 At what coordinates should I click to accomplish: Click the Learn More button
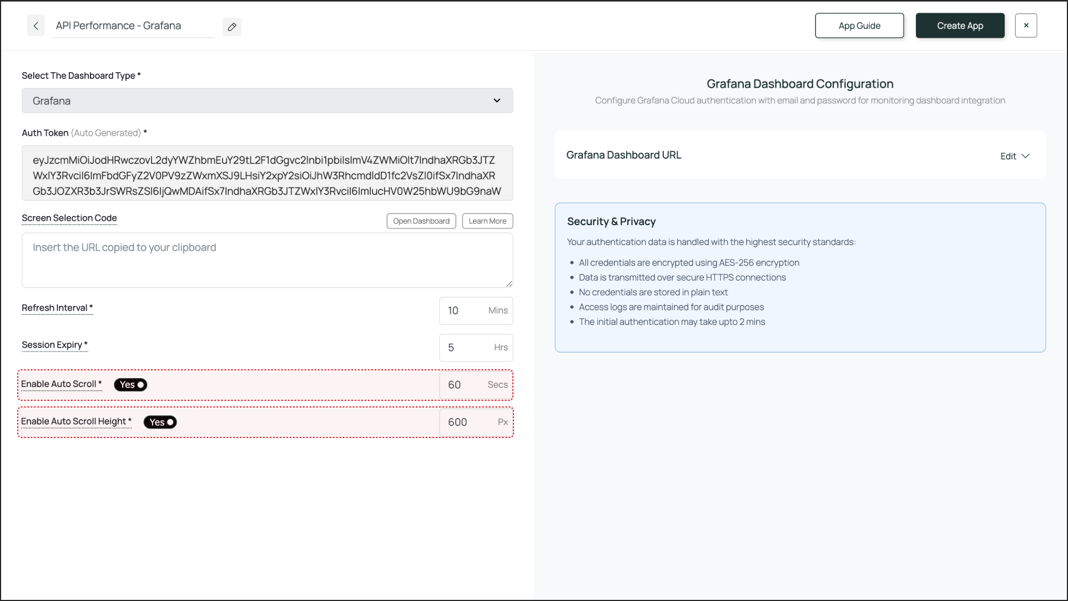coord(487,221)
